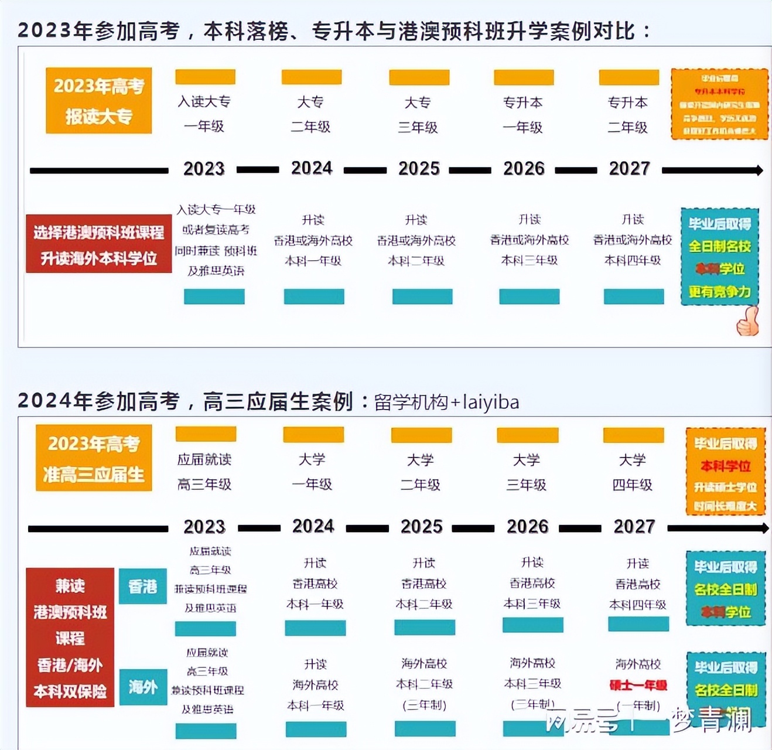The image size is (772, 750).
Task: Click the text 大学 三年级
Action: [x=527, y=472]
